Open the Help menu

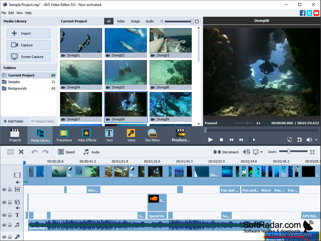28,13
